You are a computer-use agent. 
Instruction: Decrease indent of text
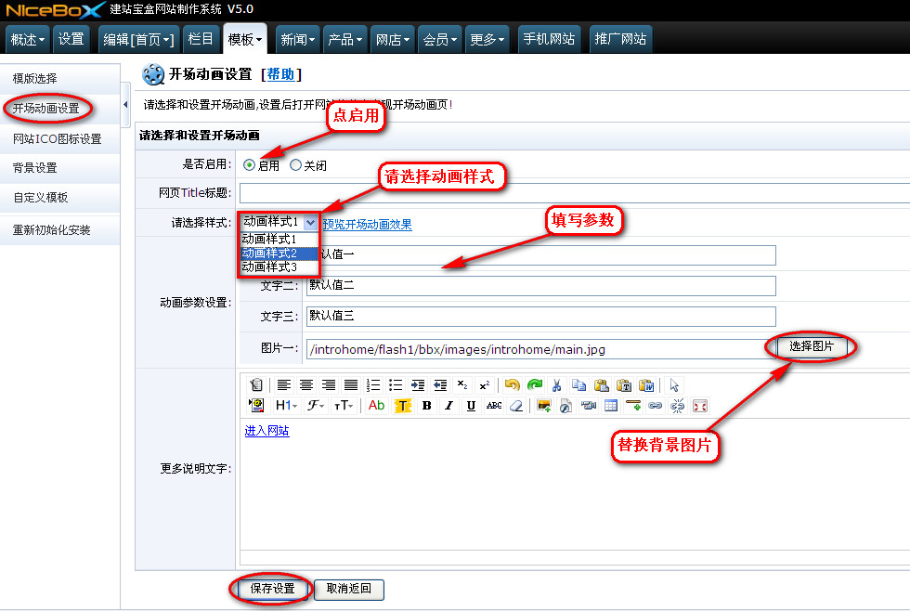pyautogui.click(x=440, y=384)
